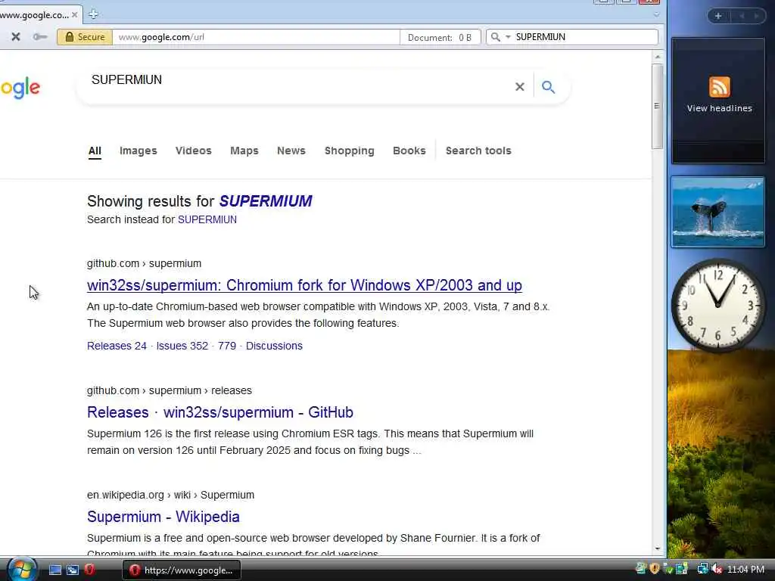The image size is (775, 581).
Task: Click the security shield tray icon
Action: [x=655, y=569]
